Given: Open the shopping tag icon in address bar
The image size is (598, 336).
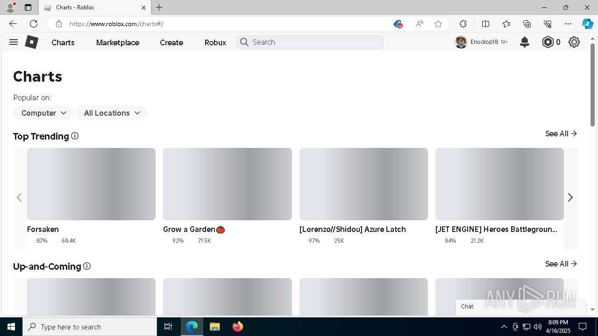Looking at the screenshot, I should tap(398, 24).
